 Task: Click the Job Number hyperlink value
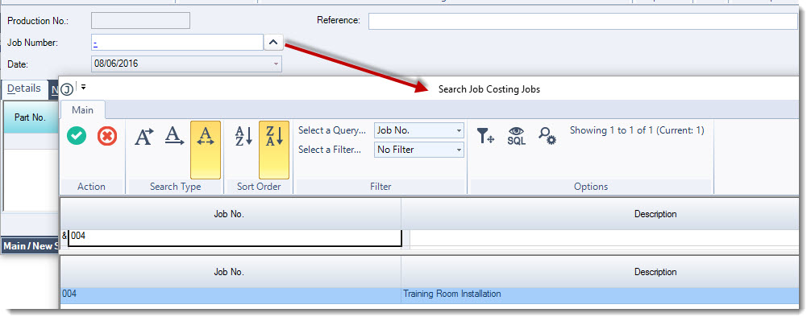pos(96,43)
